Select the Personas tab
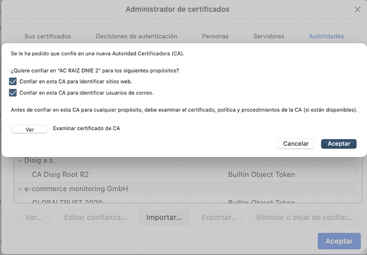 pos(215,36)
